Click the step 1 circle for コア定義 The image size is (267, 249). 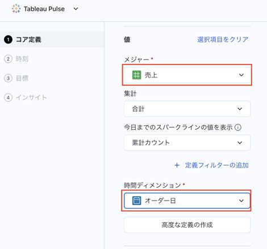(8, 39)
